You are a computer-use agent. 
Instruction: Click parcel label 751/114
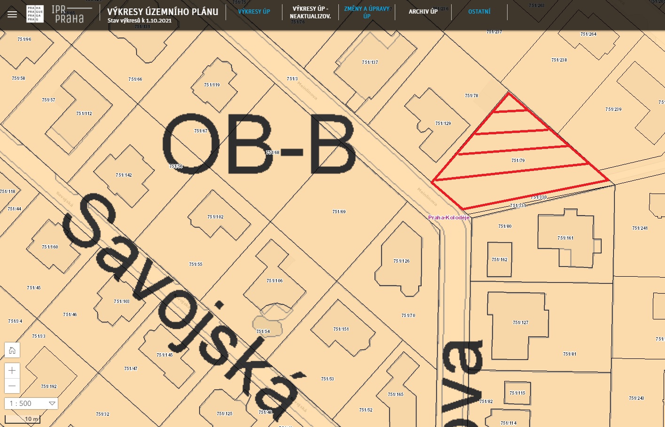click(509, 423)
